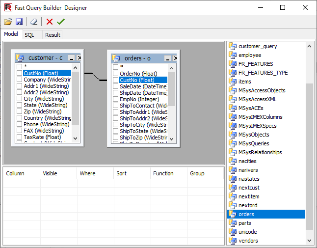
Task: Minimize the customer table box
Action: (x=72, y=58)
